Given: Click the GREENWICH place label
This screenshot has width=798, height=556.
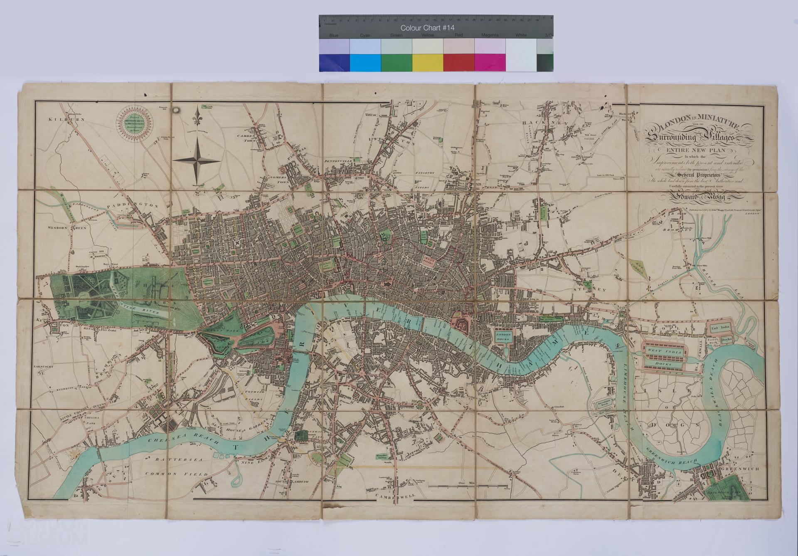Looking at the screenshot, I should (740, 468).
